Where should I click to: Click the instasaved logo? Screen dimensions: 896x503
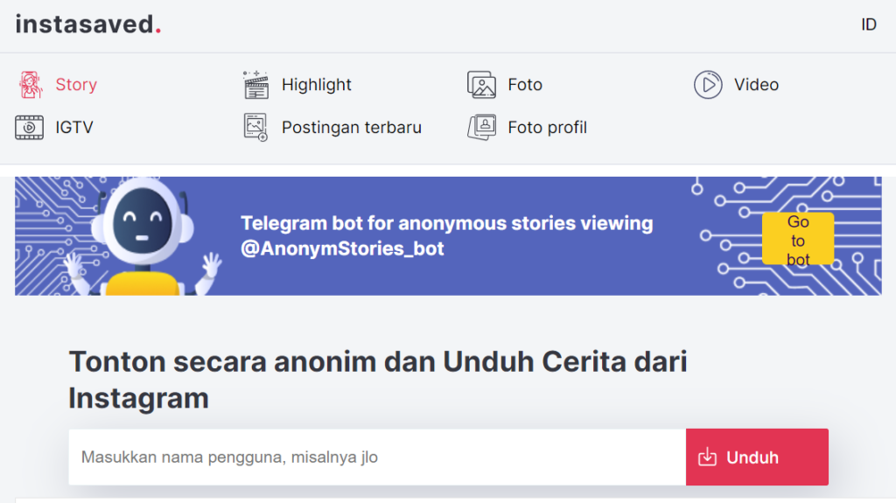88,24
